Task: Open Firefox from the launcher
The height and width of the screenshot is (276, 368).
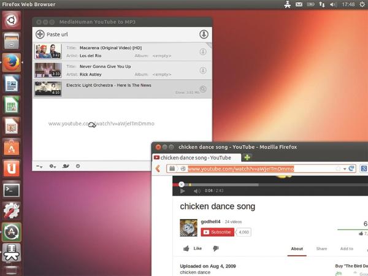Action: [x=11, y=62]
